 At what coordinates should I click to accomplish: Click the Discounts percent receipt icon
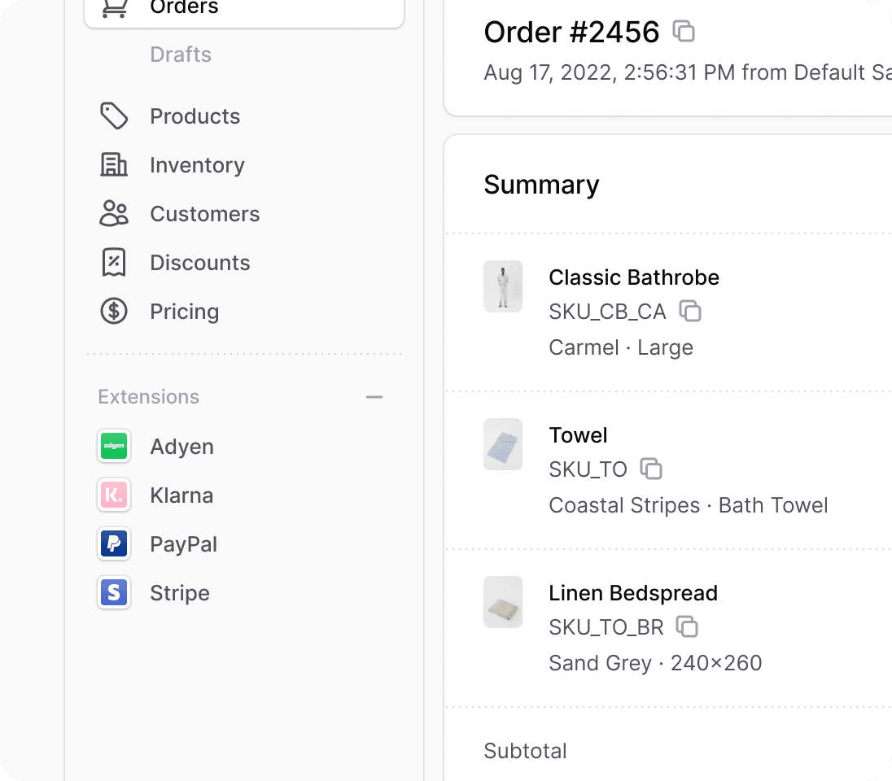tap(114, 263)
